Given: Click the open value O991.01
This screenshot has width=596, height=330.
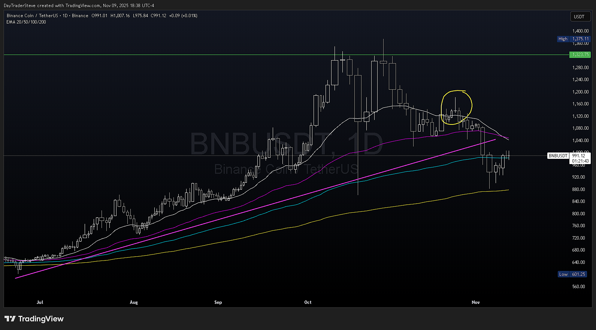Looking at the screenshot, I should (x=99, y=16).
